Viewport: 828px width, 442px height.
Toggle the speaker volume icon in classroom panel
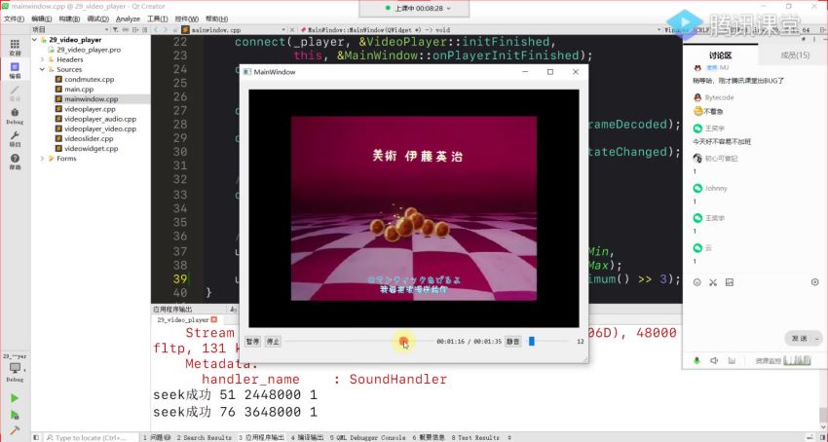point(714,360)
